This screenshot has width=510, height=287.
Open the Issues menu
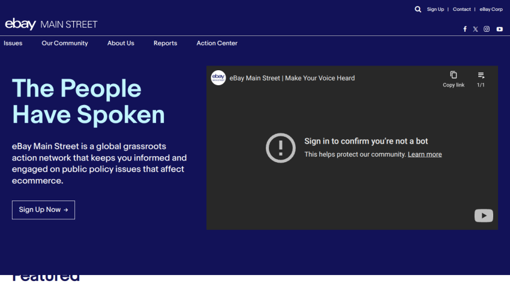pos(13,43)
